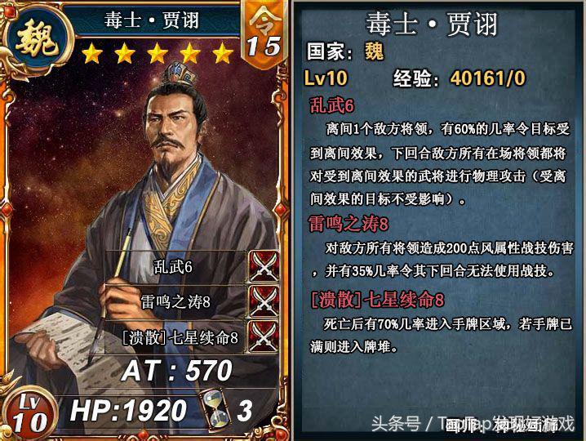The width and height of the screenshot is (586, 441).
Task: Click the 令 15 cost badge
Action: (x=264, y=33)
